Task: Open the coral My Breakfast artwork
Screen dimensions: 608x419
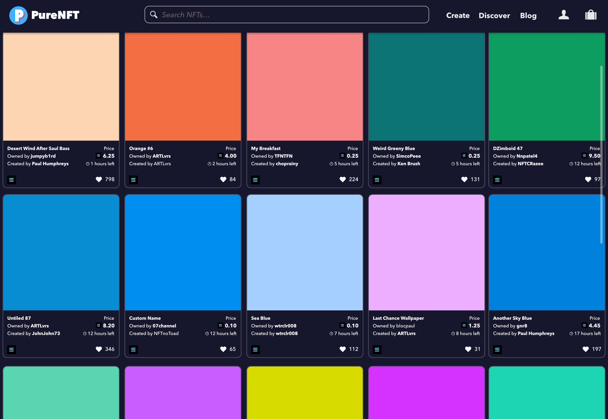Action: point(305,86)
